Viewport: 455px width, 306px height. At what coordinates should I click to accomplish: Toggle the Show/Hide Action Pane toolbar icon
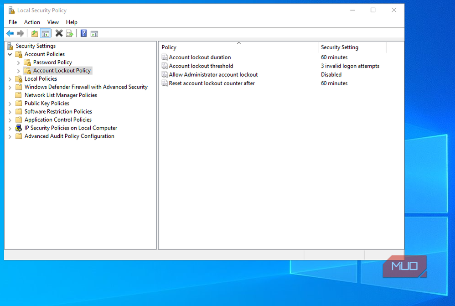(94, 34)
